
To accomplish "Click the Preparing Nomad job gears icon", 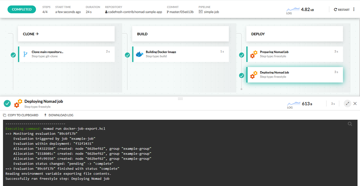I will tap(254, 54).
